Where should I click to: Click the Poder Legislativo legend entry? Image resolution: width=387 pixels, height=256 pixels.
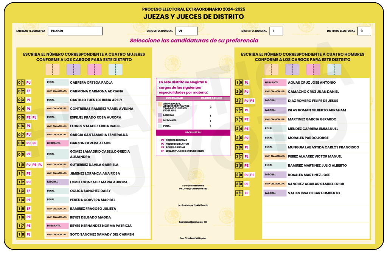pos(175,144)
